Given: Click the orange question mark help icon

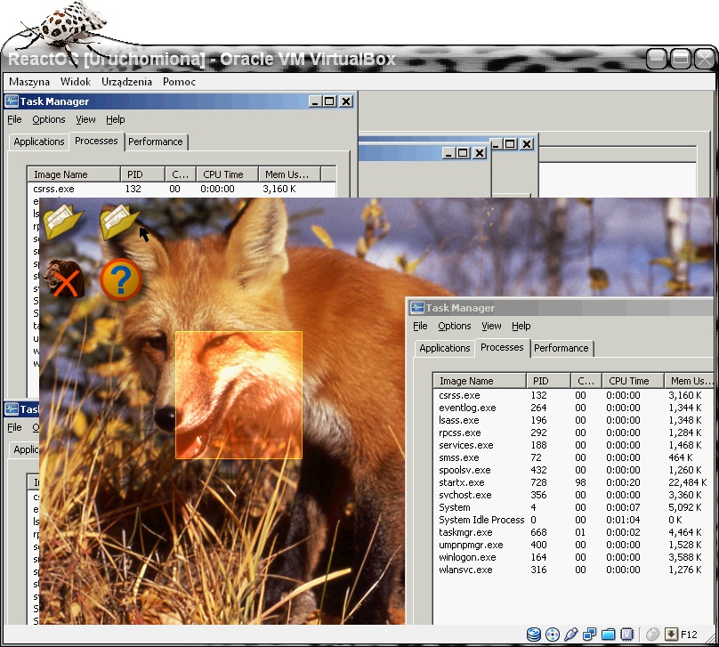Looking at the screenshot, I should [121, 279].
